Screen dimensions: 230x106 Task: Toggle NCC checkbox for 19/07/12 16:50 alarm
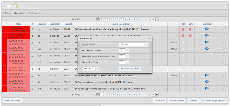click(190, 29)
